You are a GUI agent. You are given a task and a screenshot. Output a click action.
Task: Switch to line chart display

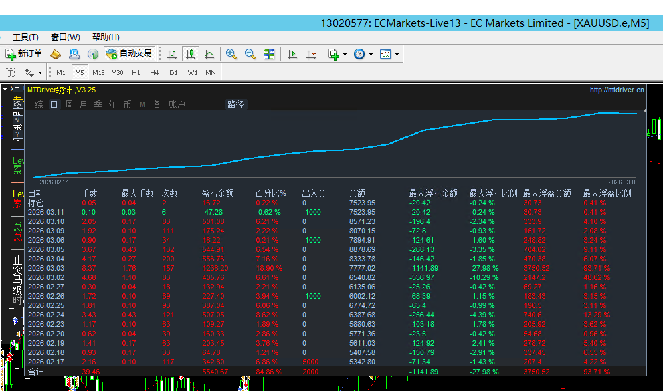[209, 54]
